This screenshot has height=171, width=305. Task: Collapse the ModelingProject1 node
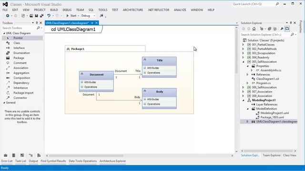tap(244, 100)
